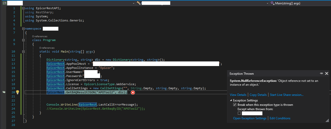The width and height of the screenshot is (331, 129).
Task: Click the Edit Conditions link
Action: 280,118
